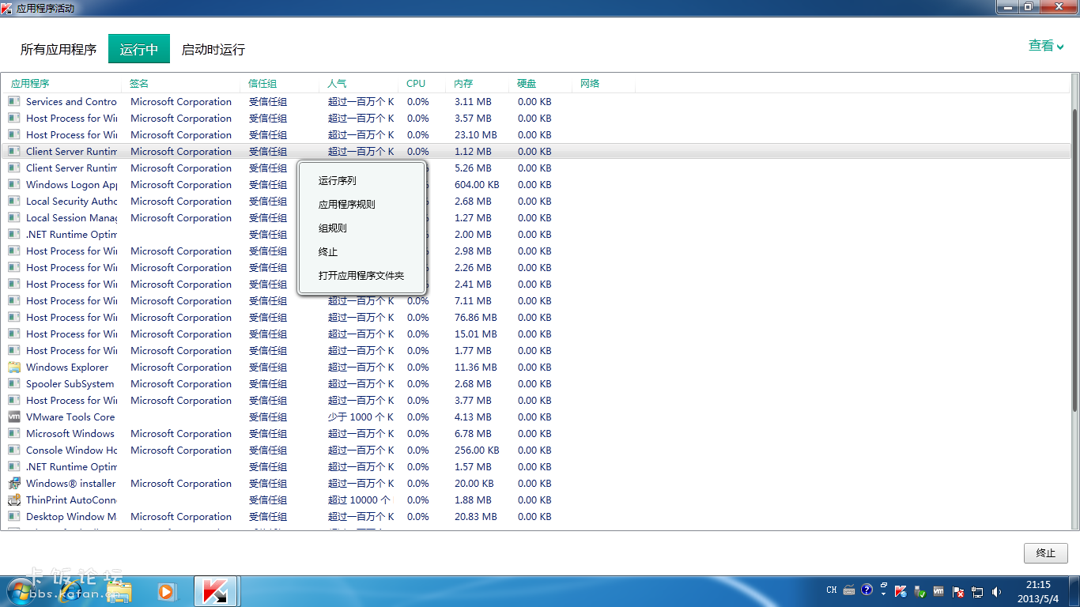
Task: Click the Show desktop strip on taskbar
Action: tap(1074, 591)
